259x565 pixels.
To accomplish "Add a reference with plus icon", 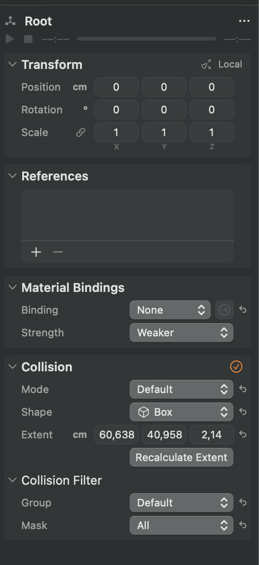I will click(x=36, y=252).
